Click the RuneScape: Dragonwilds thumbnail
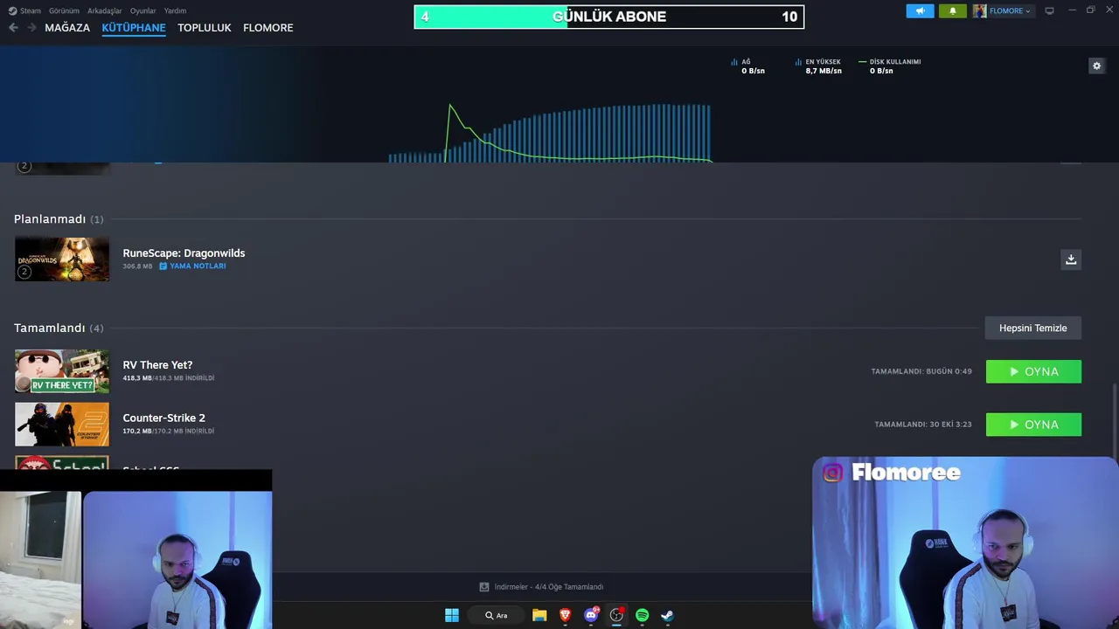This screenshot has height=629, width=1119. tap(62, 259)
